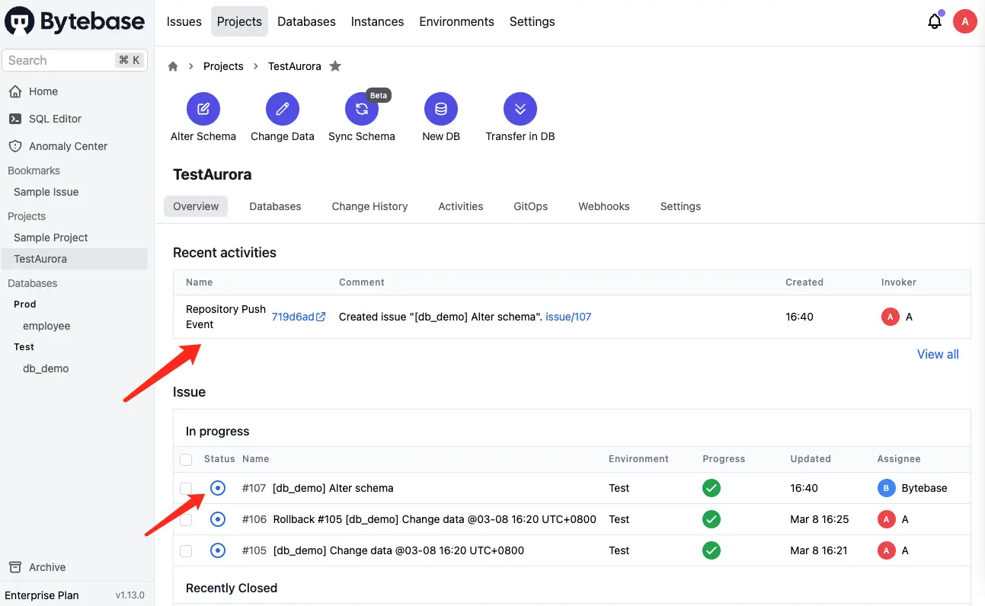Open notifications via the bell icon

point(935,21)
